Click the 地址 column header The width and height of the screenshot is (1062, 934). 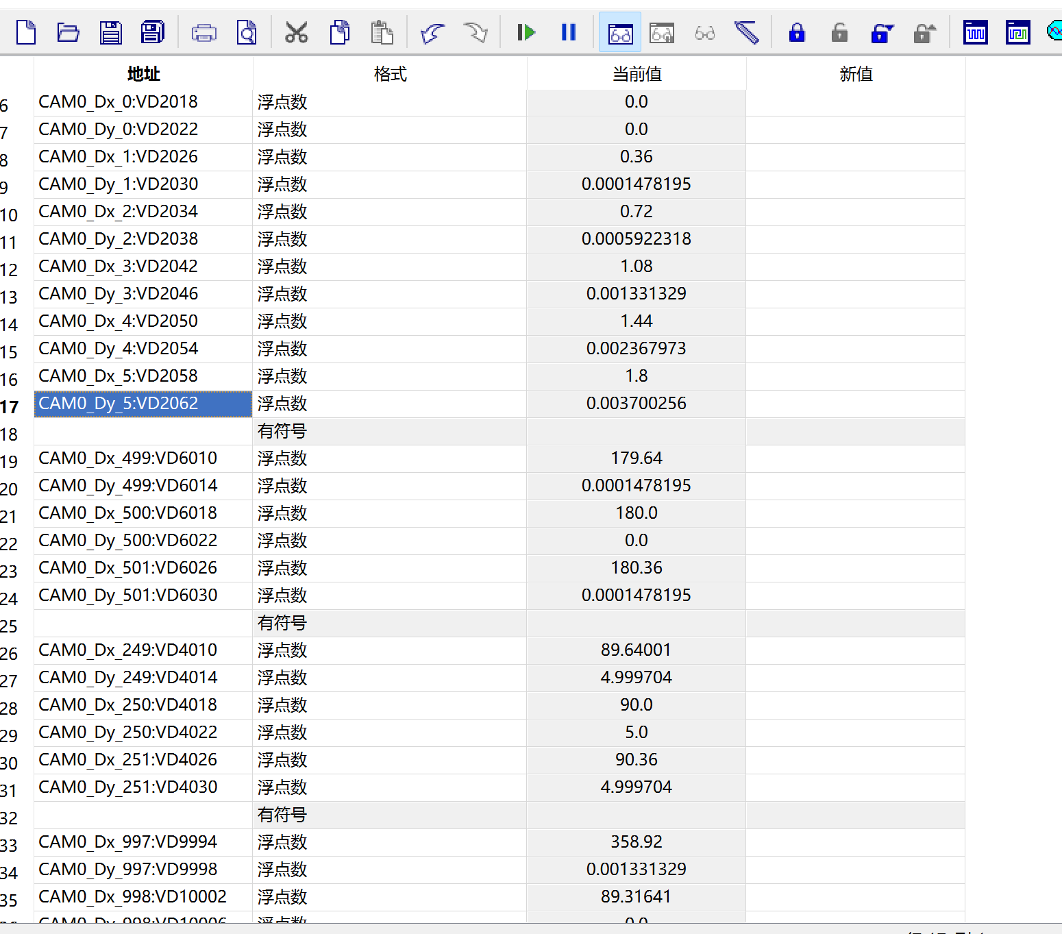tap(143, 74)
